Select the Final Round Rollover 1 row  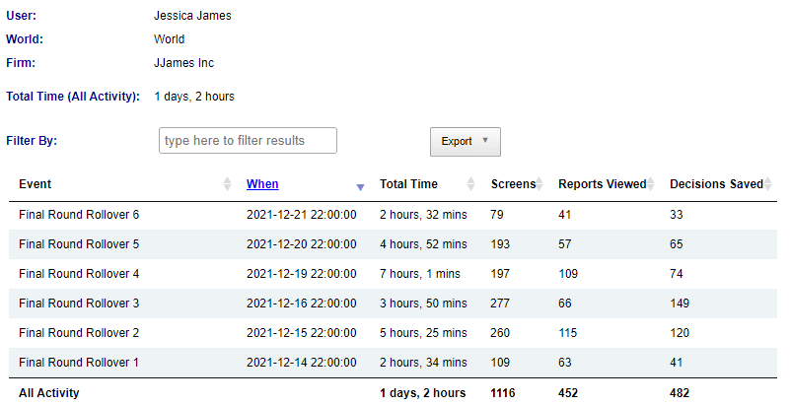point(79,363)
